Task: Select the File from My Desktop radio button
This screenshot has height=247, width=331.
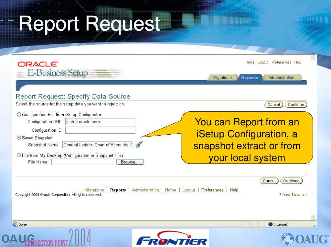Action: click(x=19, y=155)
